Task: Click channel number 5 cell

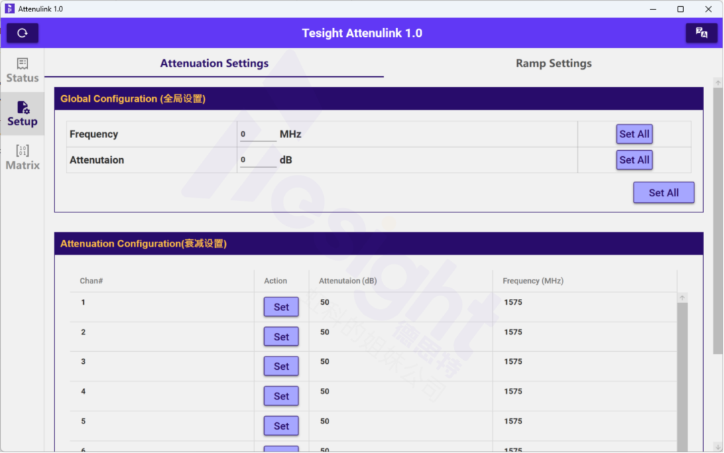Action: [83, 421]
